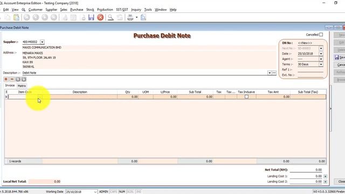Click the Ref 1 input field
Screen dimensions: 345x194
pos(310,70)
